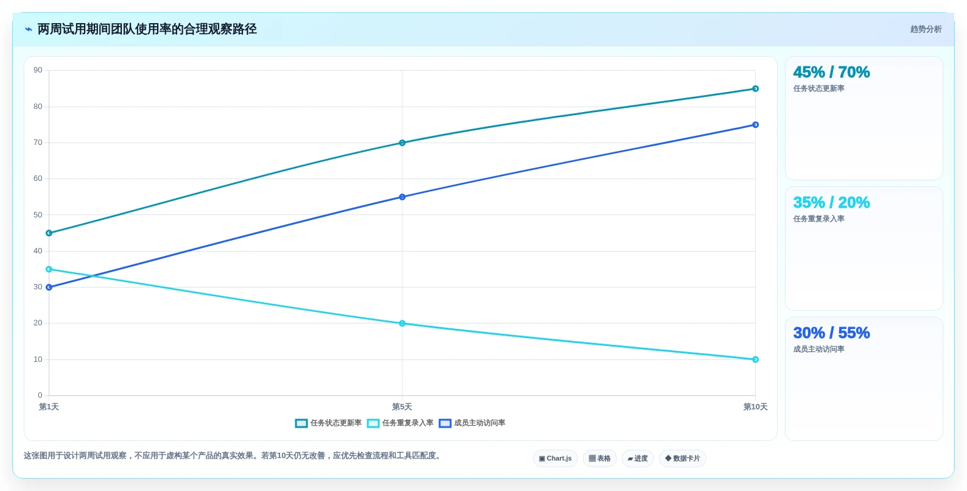Click the 任务重复录入率 legend label text
Viewport: 967px width, 491px height.
pyautogui.click(x=408, y=423)
